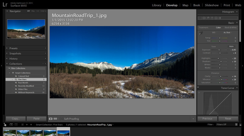Click the Reset button
The width and height of the screenshot is (244, 136).
point(228,119)
